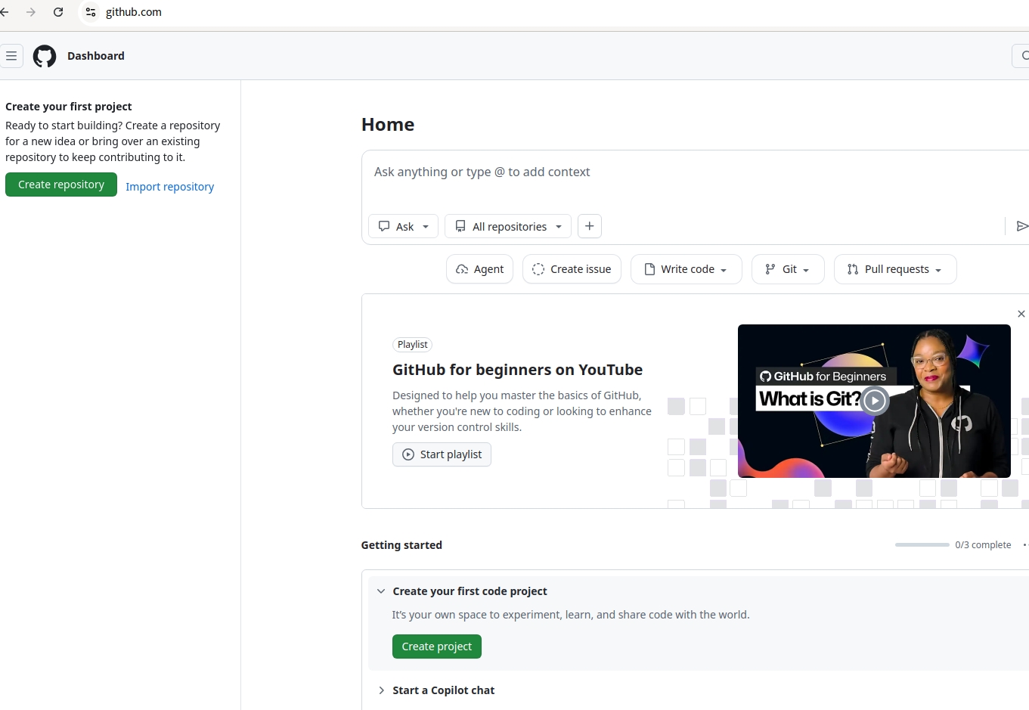Open the Getting started more options menu

tap(1025, 544)
